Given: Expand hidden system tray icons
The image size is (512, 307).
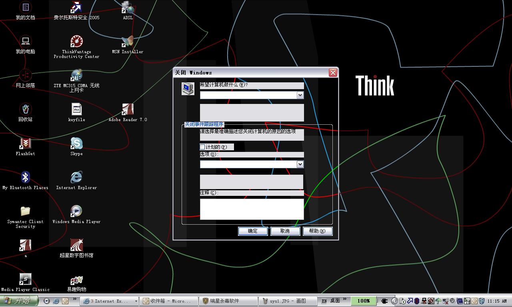Looking at the screenshot, I should (394, 301).
